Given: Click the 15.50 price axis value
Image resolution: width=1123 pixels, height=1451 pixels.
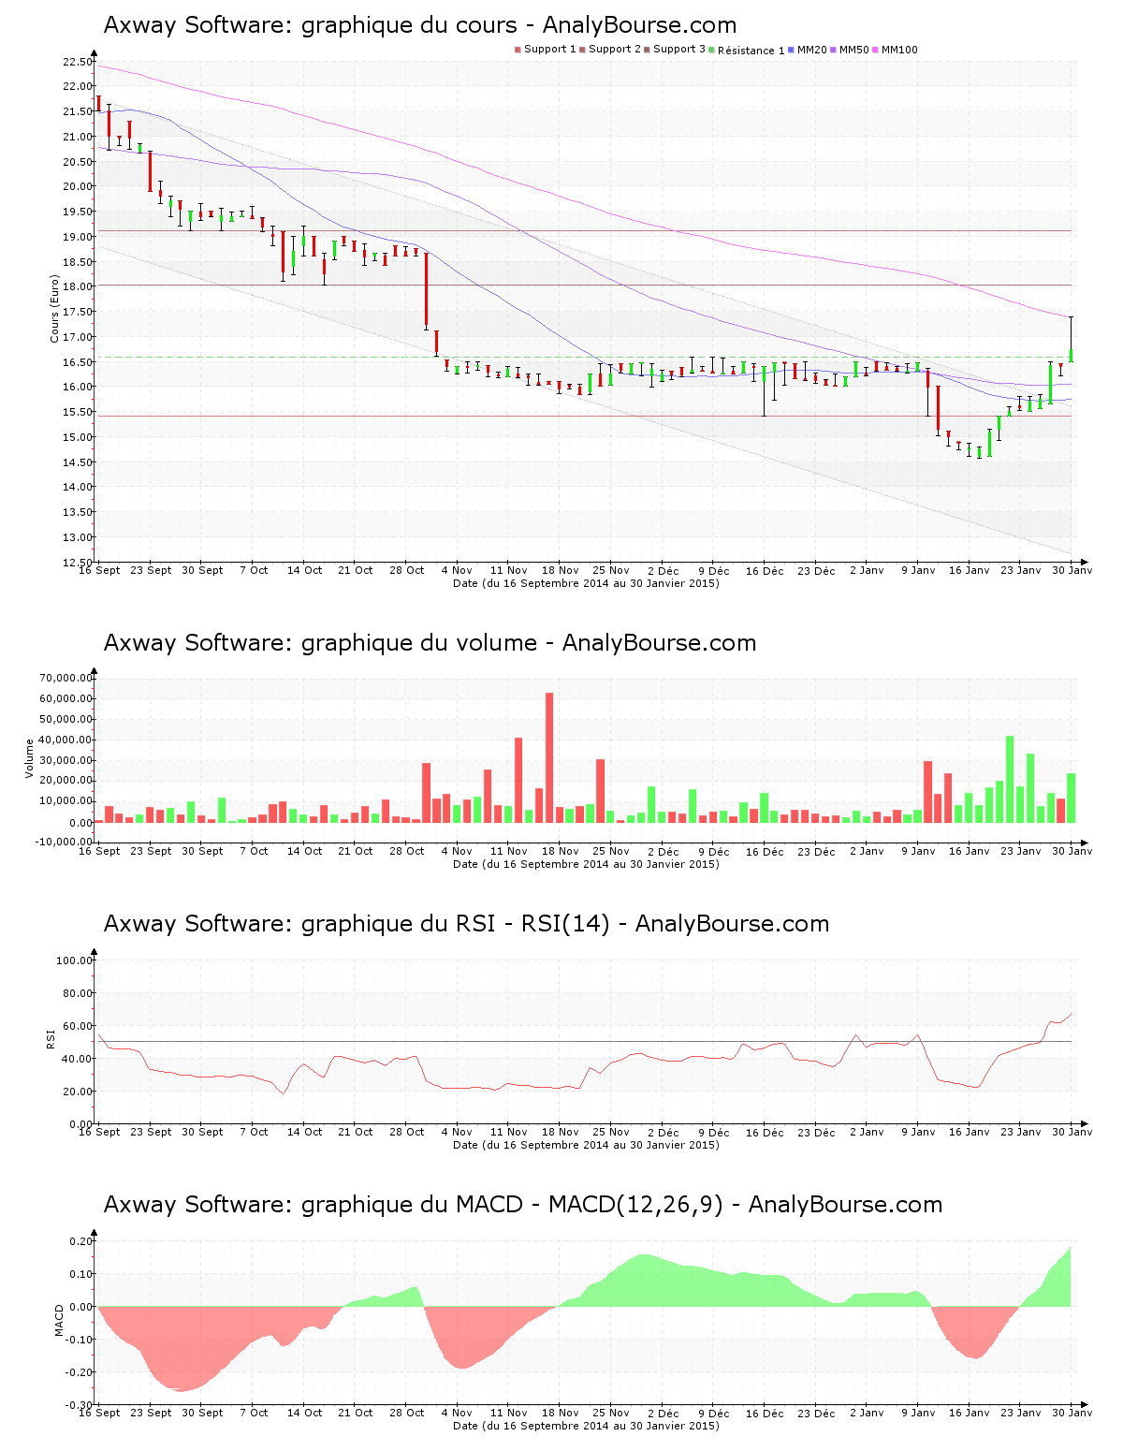Looking at the screenshot, I should [78, 412].
